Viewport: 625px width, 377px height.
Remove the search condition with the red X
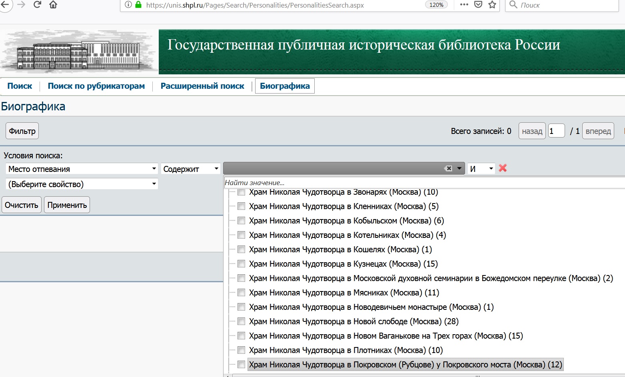tap(503, 168)
